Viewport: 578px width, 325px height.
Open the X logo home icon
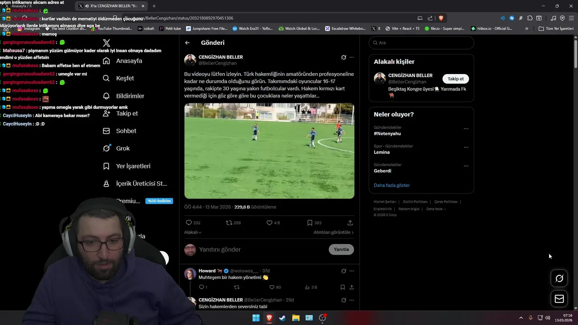point(107,43)
